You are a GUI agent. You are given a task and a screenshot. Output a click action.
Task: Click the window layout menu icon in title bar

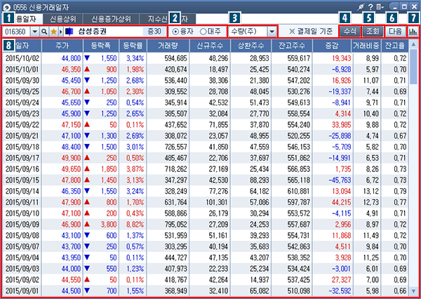[380, 7]
